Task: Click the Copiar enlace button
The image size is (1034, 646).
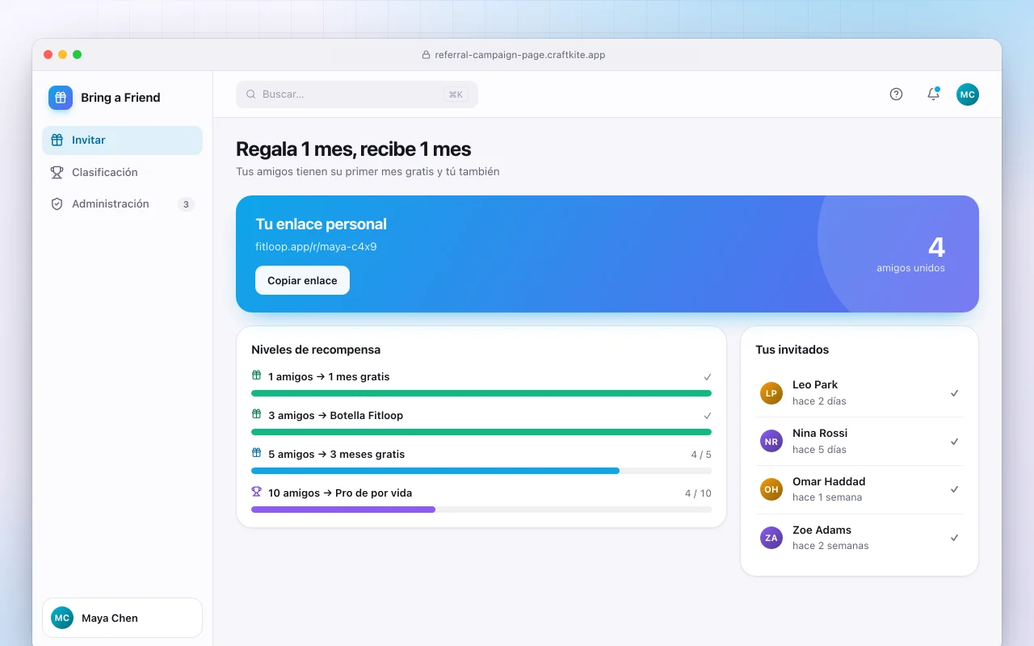Action: coord(302,280)
